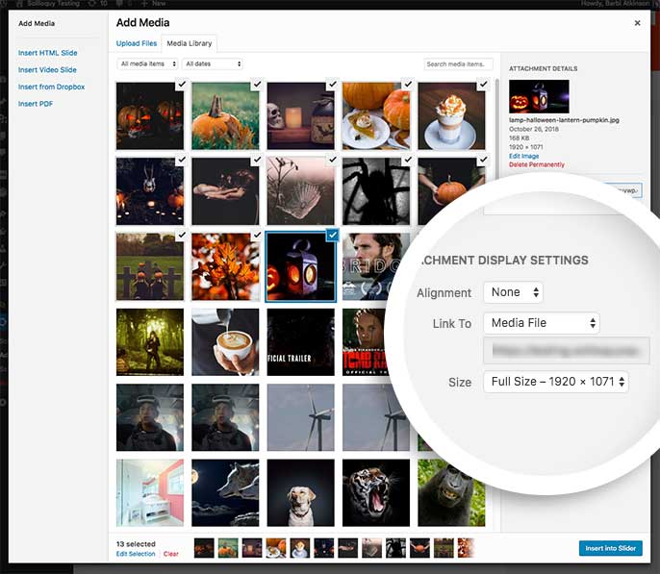Open the Size dropdown Full Size 1920 × 1071

[556, 382]
